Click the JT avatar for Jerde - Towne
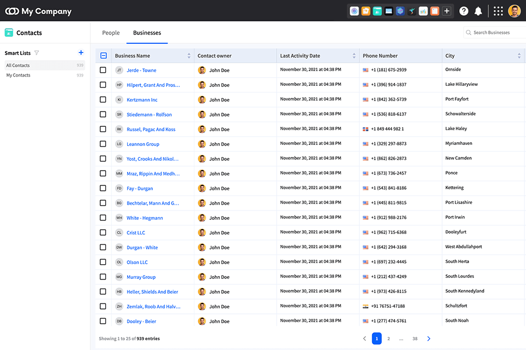This screenshot has height=350, width=526. click(119, 70)
